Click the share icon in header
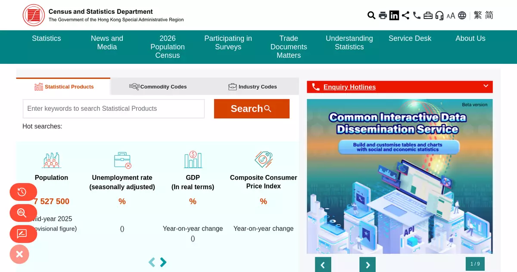517x272 pixels. (405, 16)
